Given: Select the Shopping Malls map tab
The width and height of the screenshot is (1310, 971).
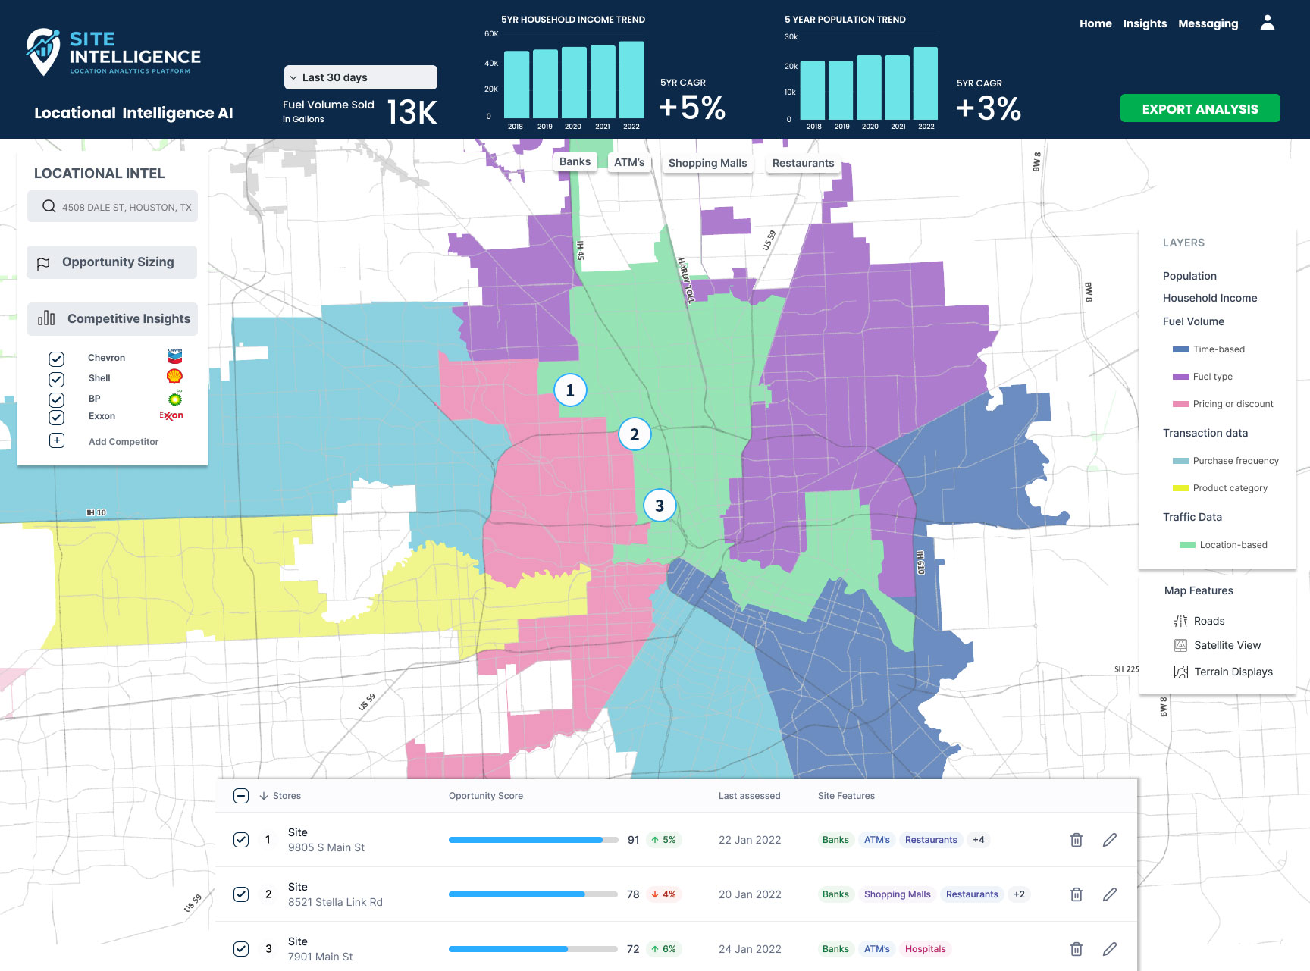Looking at the screenshot, I should 707,163.
